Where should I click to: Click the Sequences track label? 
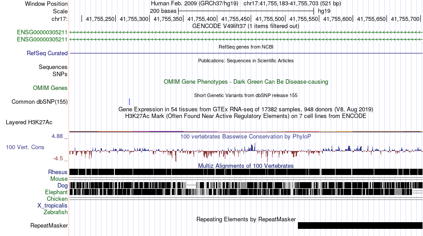(53, 67)
